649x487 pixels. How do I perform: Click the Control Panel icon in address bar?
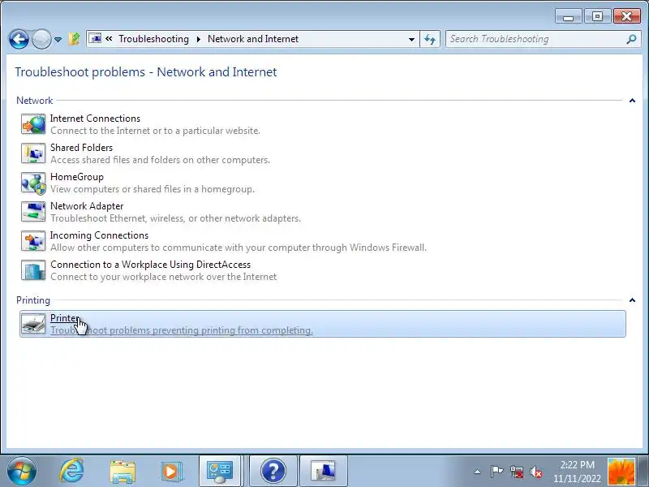coord(96,38)
